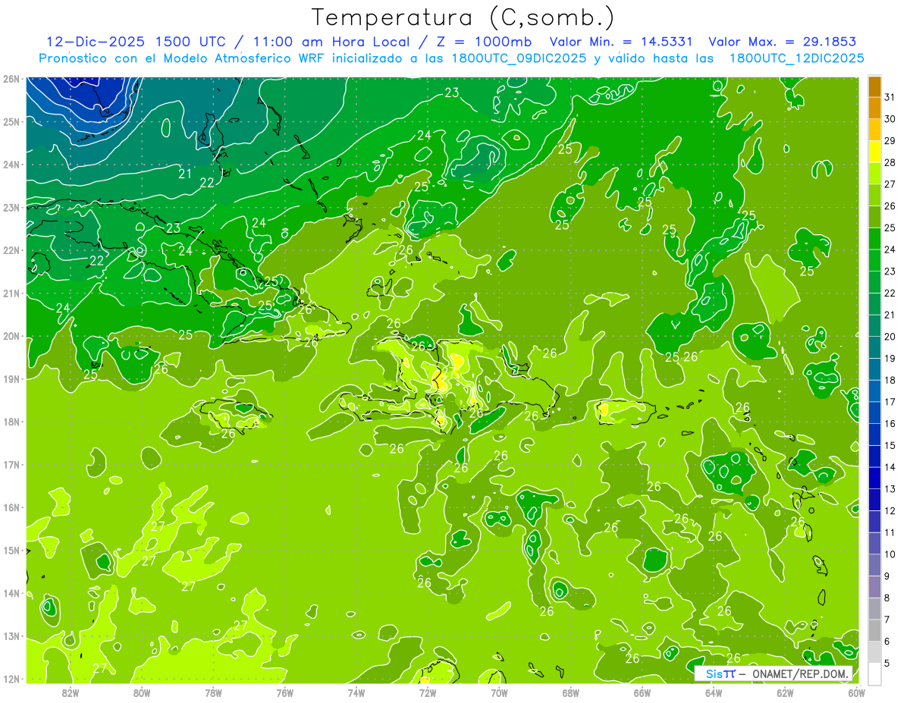Click the color scale label '10'

(890, 554)
